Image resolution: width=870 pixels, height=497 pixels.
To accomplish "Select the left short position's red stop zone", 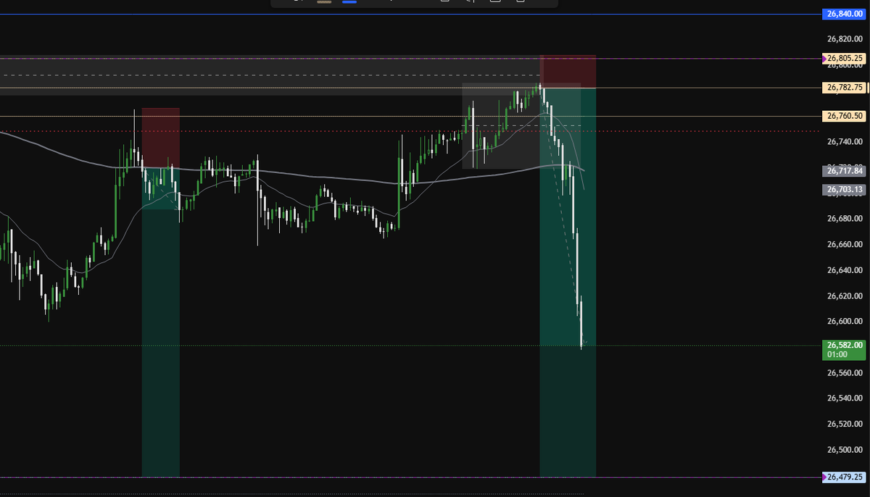I will (x=160, y=138).
